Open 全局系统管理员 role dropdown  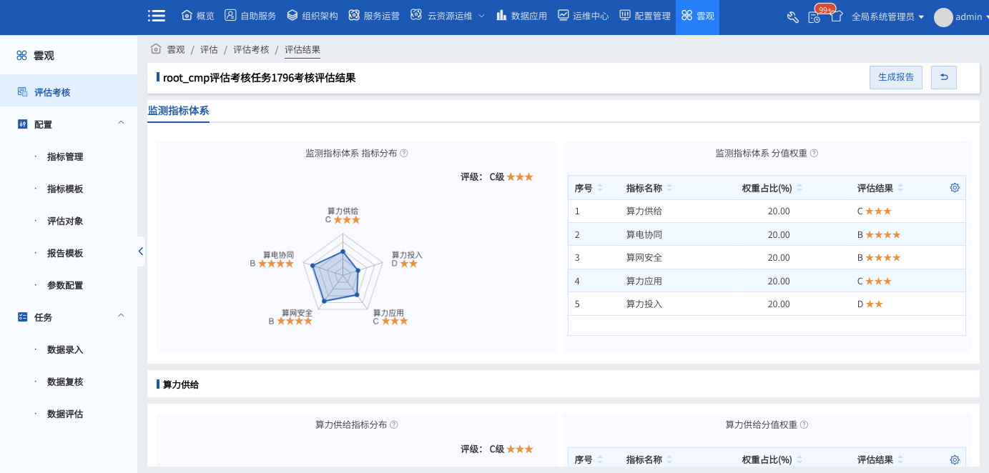tap(887, 17)
